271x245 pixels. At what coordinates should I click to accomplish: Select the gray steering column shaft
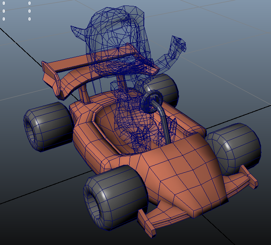pyautogui.click(x=162, y=122)
